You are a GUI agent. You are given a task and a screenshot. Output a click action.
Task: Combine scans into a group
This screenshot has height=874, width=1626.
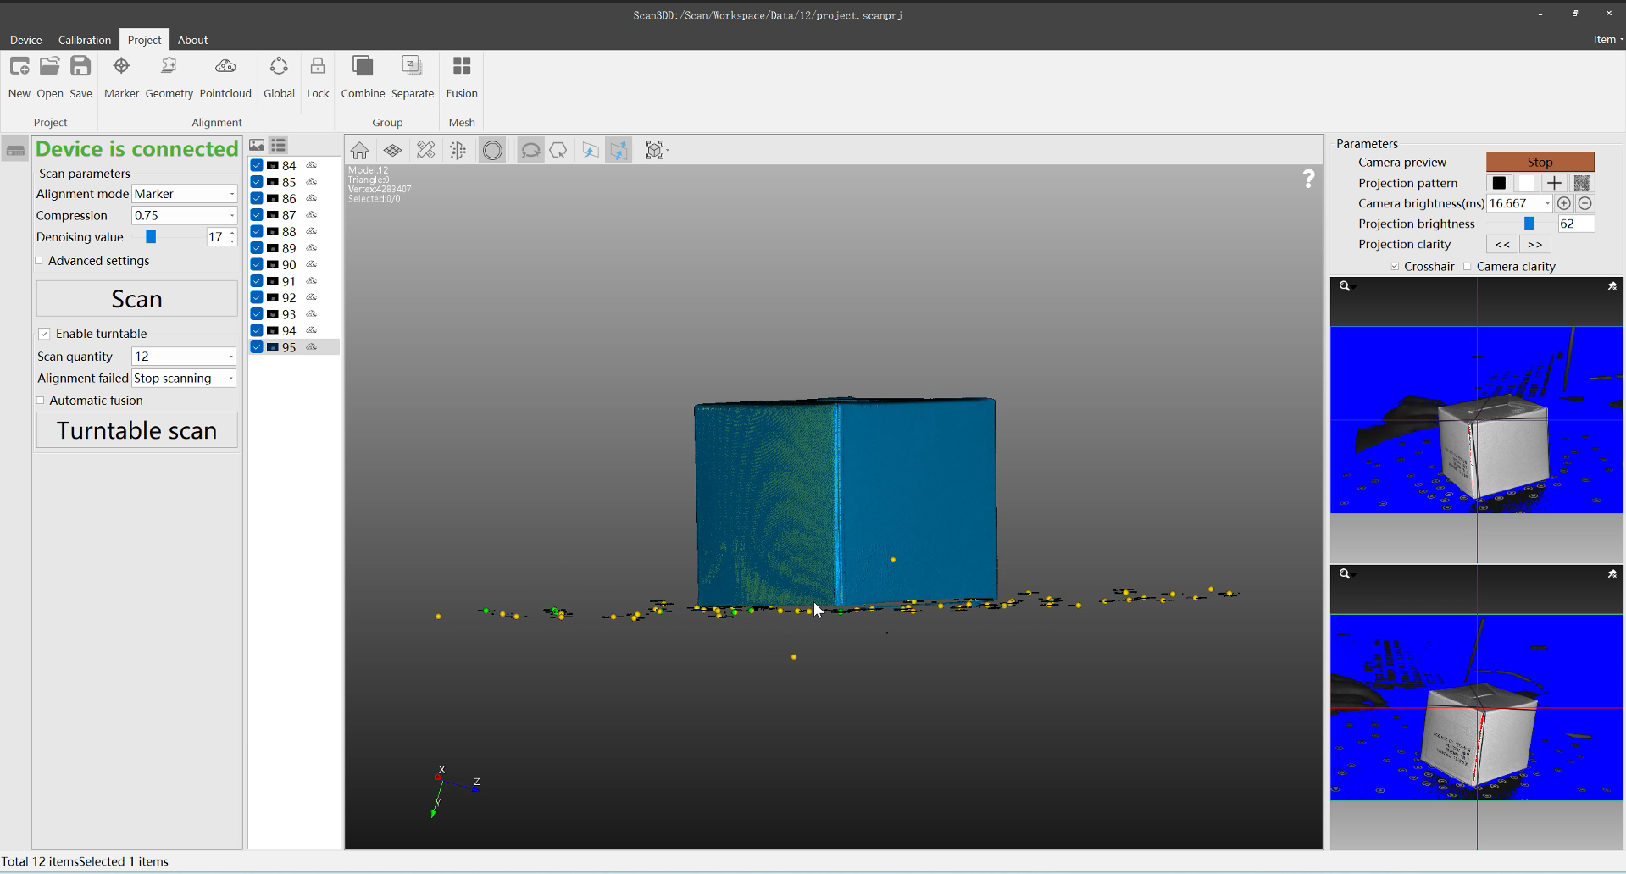point(363,77)
